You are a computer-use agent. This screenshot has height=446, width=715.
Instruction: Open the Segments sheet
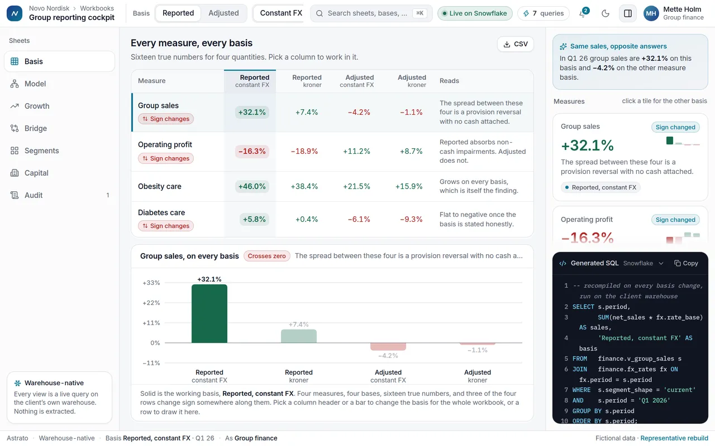pos(59,151)
